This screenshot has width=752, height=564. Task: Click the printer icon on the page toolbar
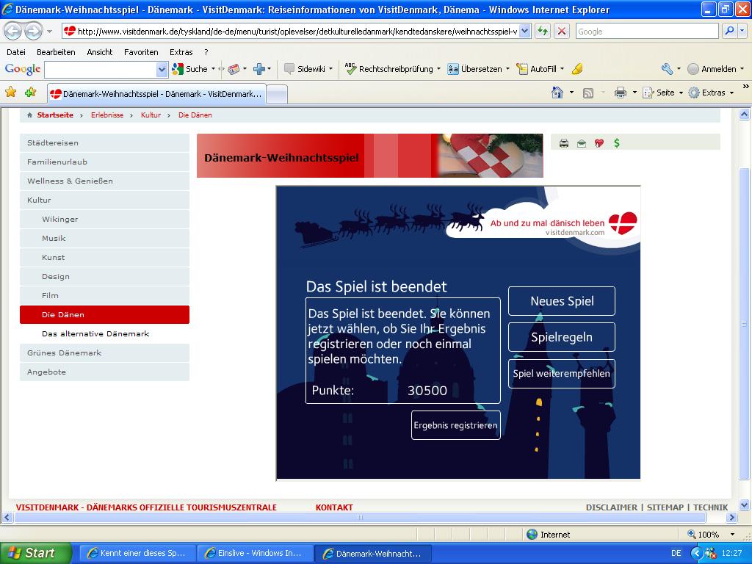[x=564, y=143]
